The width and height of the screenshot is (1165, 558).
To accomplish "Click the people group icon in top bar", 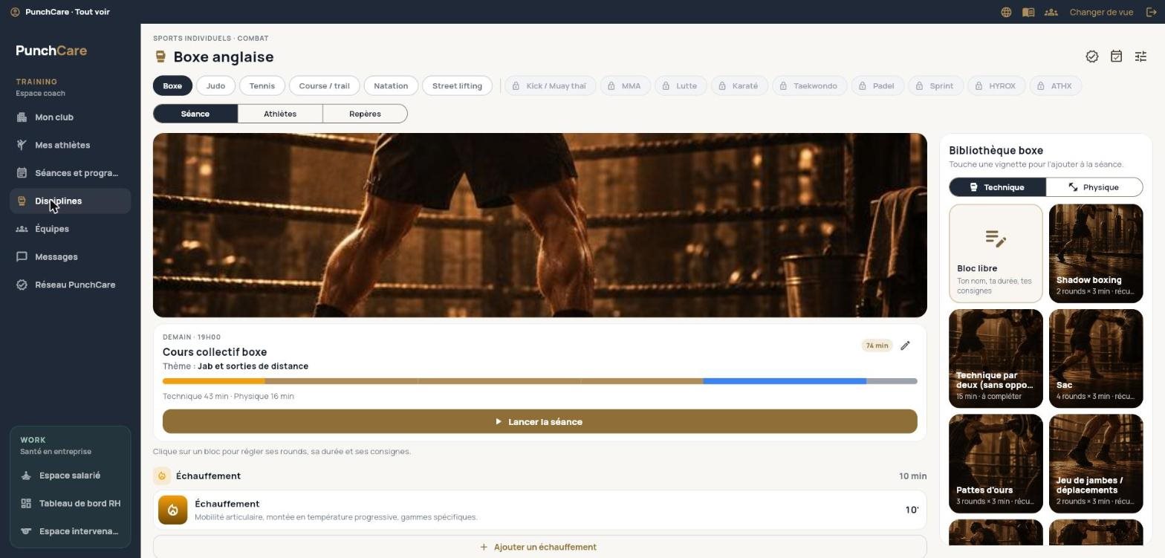I will (x=1051, y=12).
